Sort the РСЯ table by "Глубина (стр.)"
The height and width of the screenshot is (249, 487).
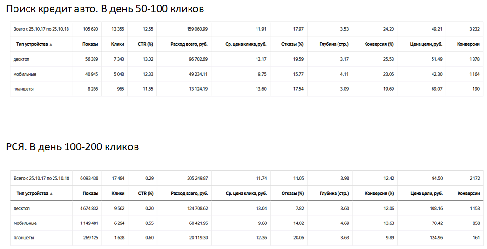[x=334, y=194]
